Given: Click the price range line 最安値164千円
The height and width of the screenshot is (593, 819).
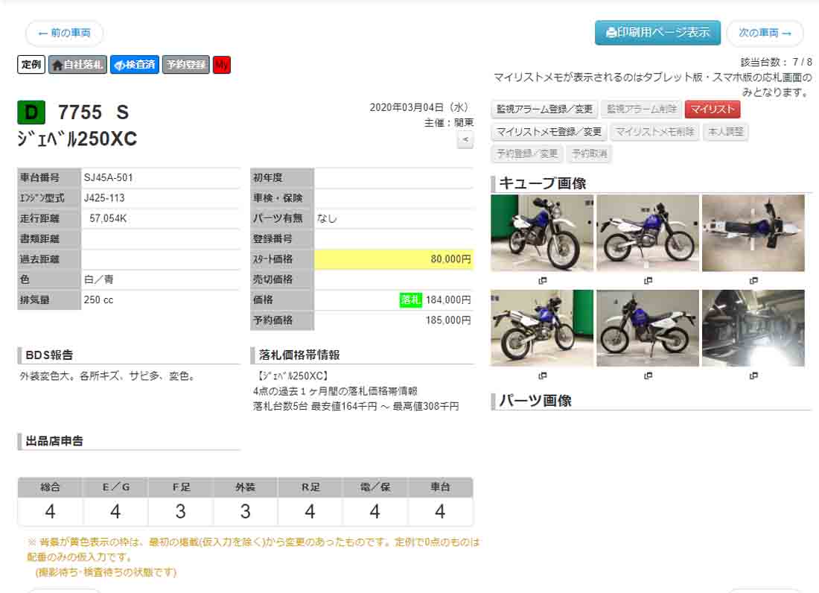Looking at the screenshot, I should pyautogui.click(x=344, y=407).
